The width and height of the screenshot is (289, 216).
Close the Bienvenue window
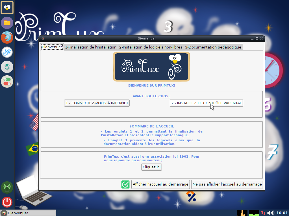[x=262, y=38]
